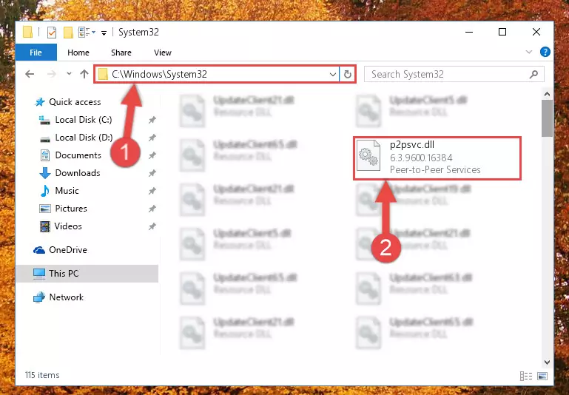The image size is (569, 395).
Task: Expand the ribbon with the chevron
Action: pos(529,53)
